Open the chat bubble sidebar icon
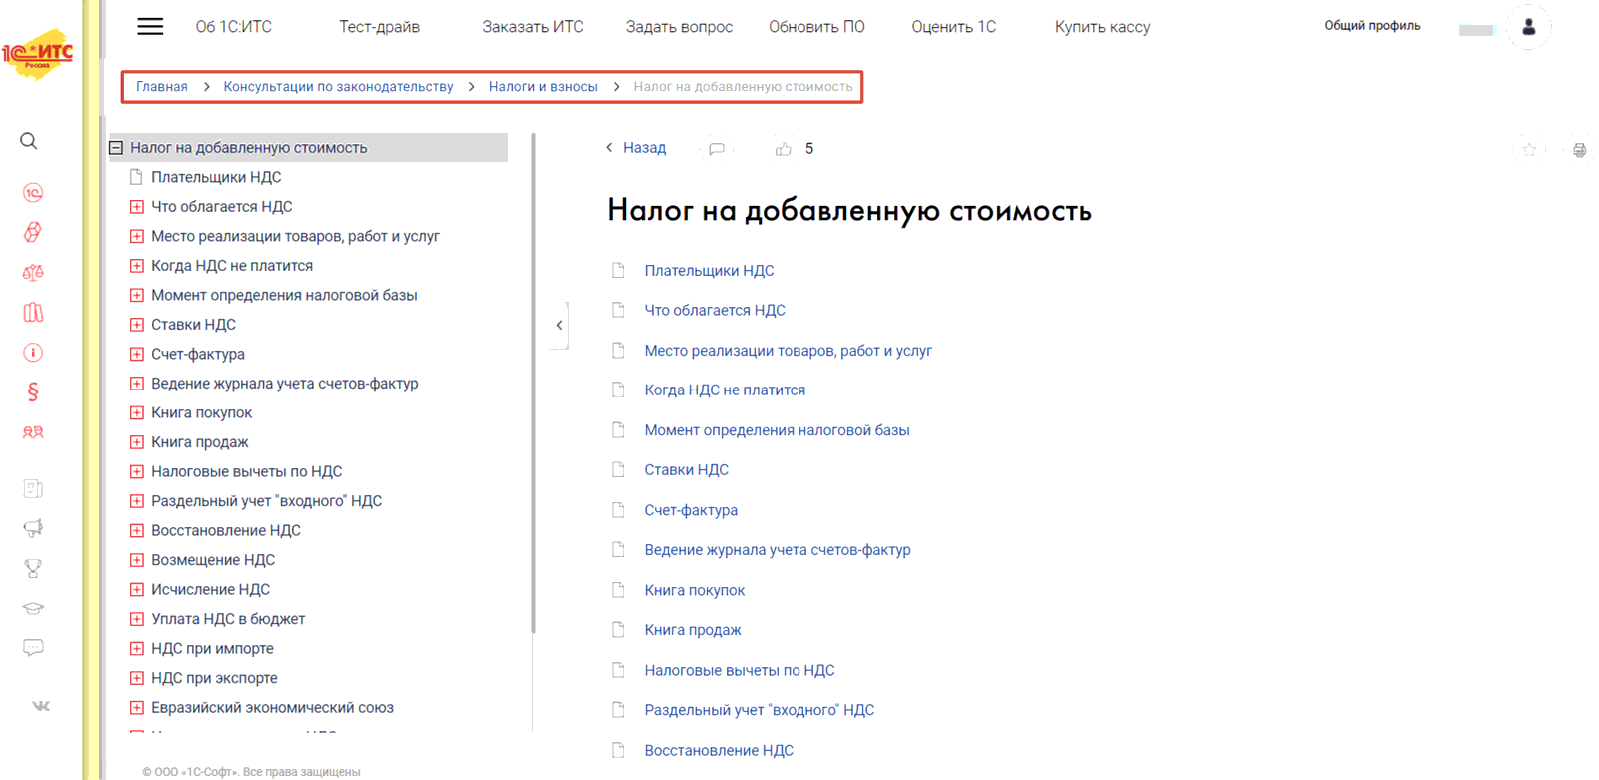This screenshot has width=1599, height=780. click(x=33, y=648)
